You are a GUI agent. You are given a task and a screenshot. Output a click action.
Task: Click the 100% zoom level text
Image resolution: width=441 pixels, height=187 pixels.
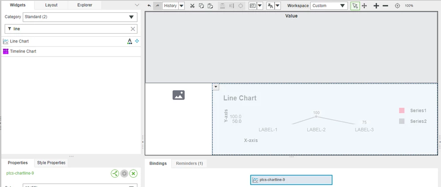coord(409,6)
